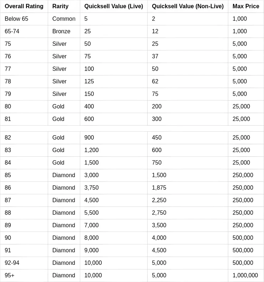Select the '1,875' non-live quicksell value
The image size is (264, 282).
(x=159, y=188)
